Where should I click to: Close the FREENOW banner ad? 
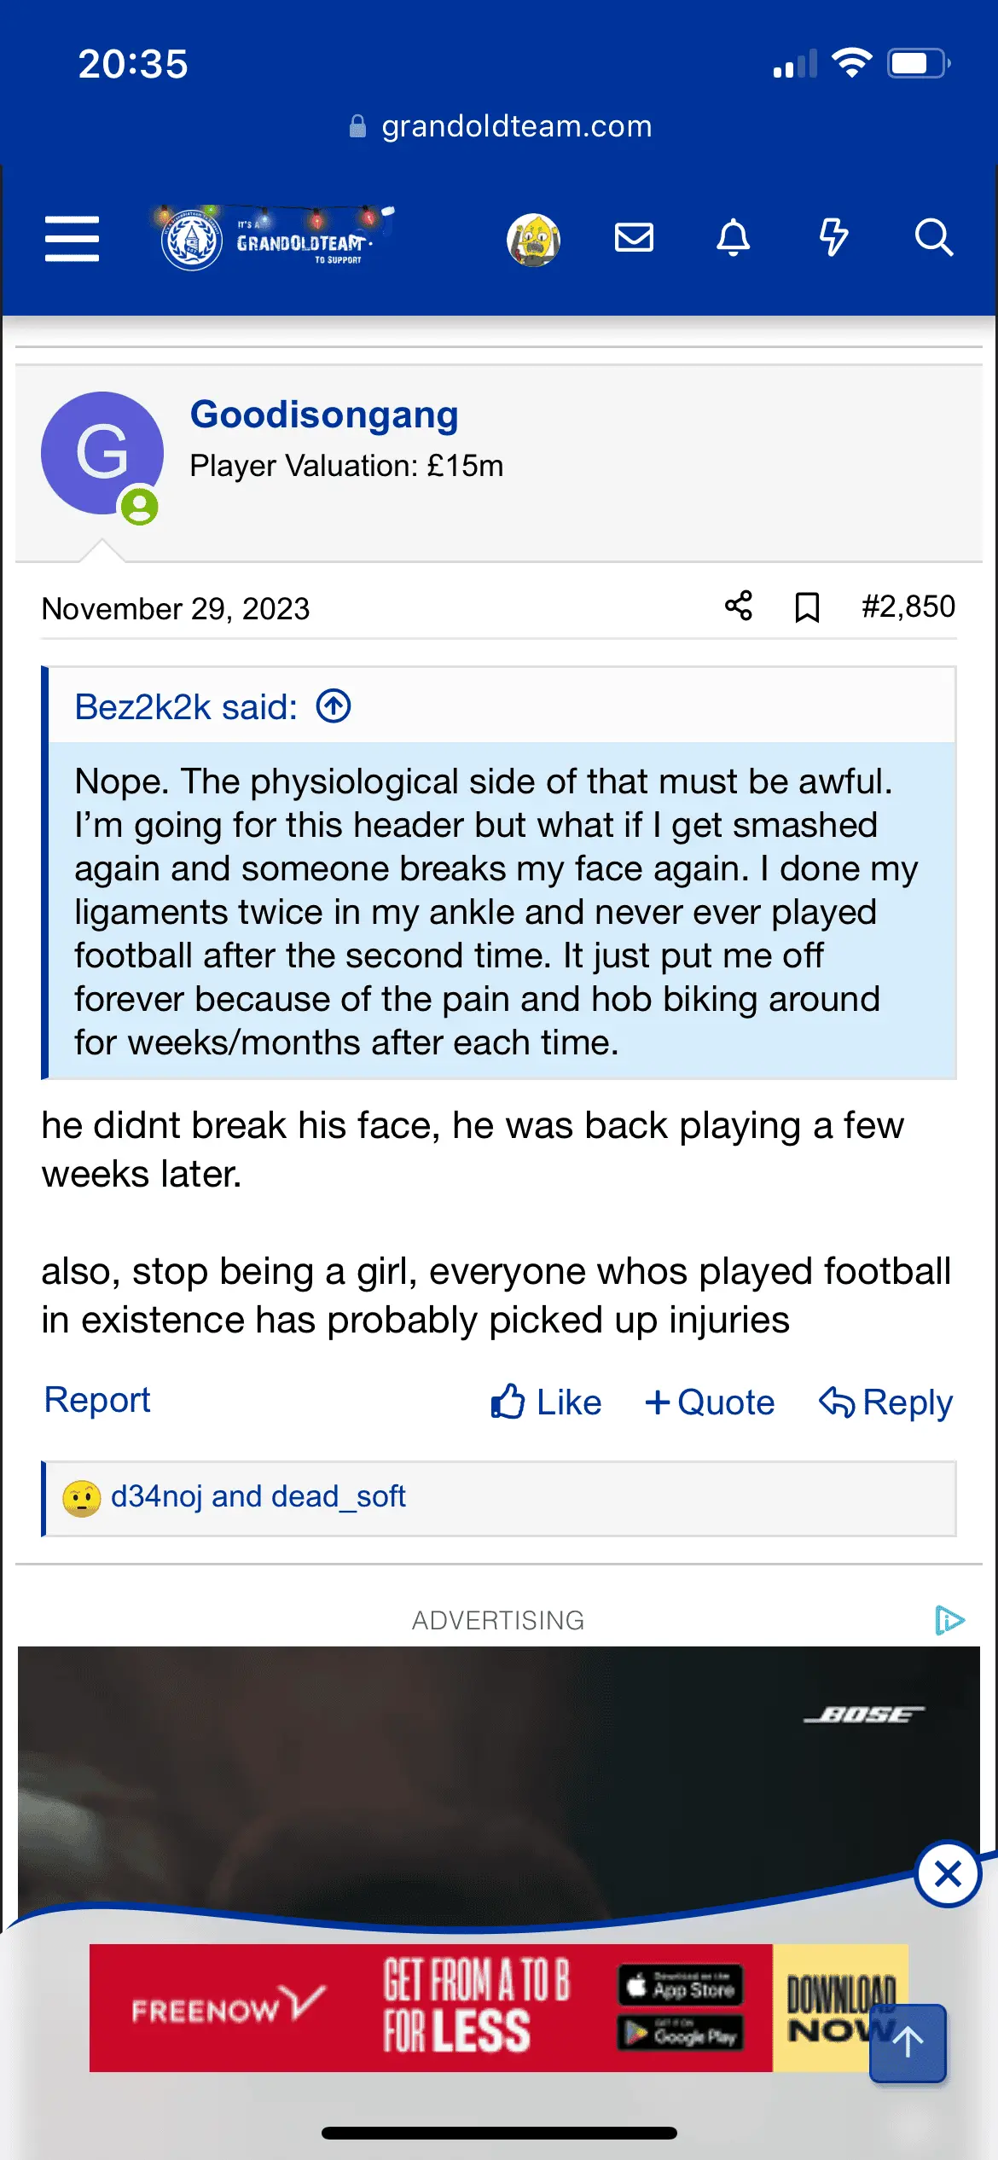tap(948, 1874)
